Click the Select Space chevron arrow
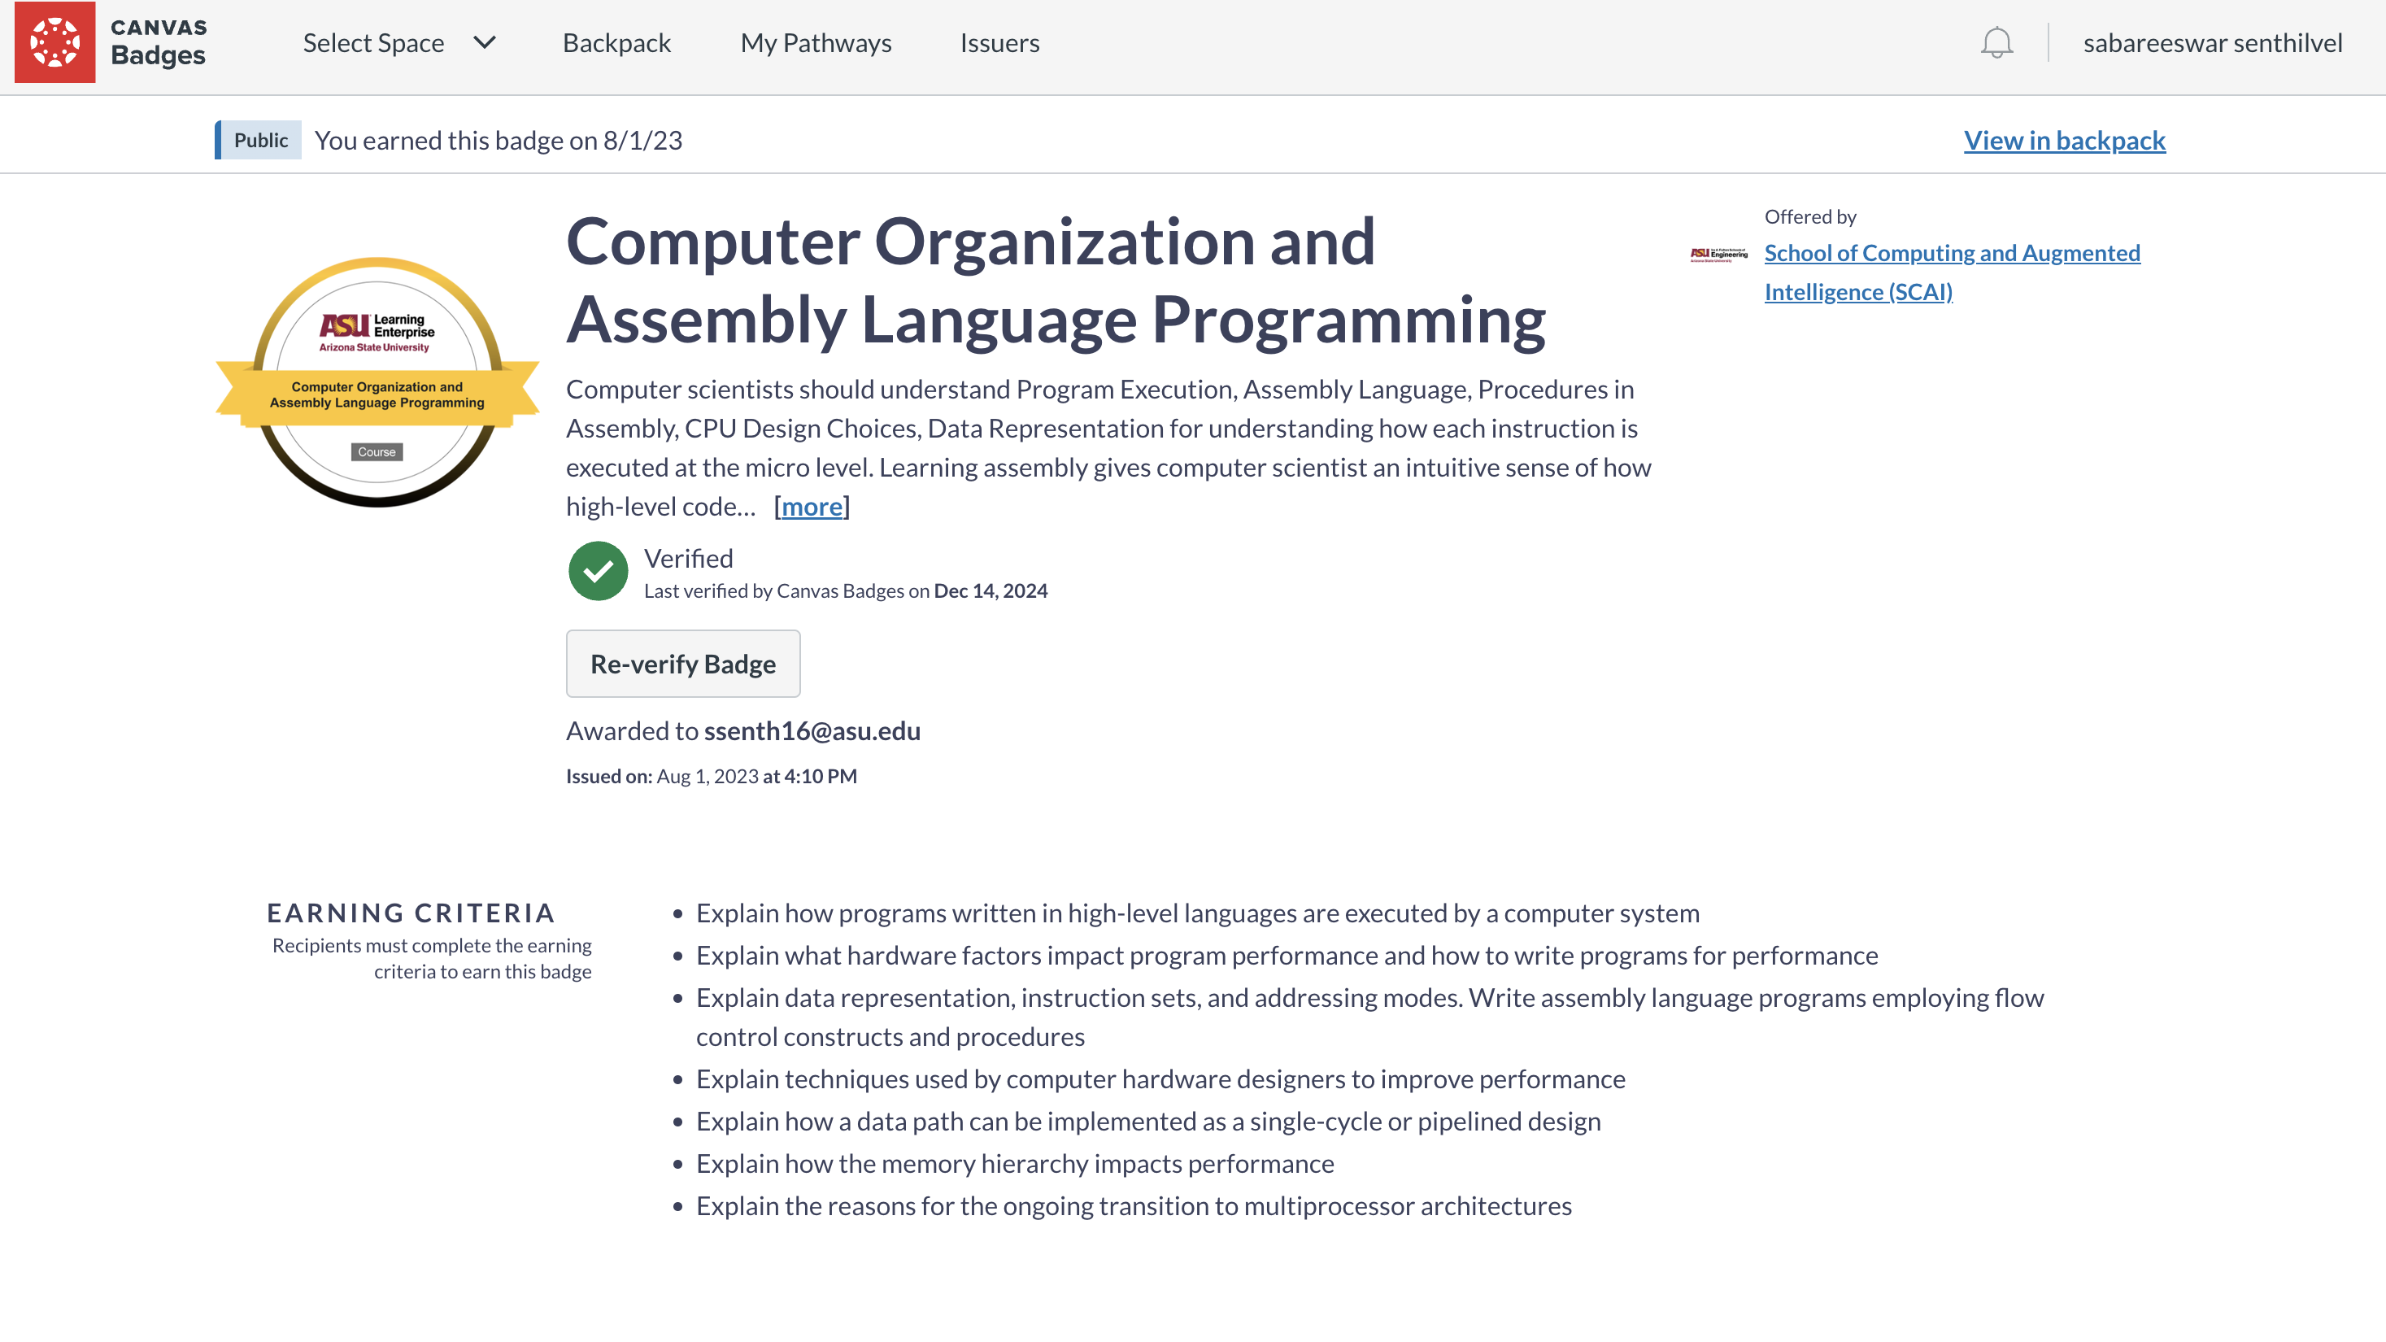 point(485,42)
